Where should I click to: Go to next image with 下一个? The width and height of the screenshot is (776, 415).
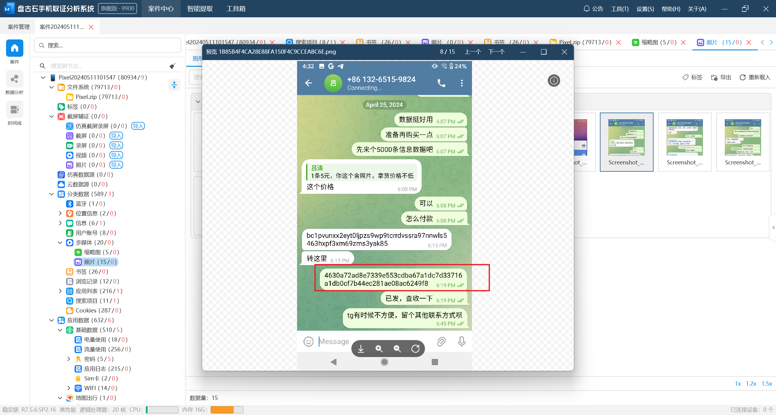coord(496,52)
